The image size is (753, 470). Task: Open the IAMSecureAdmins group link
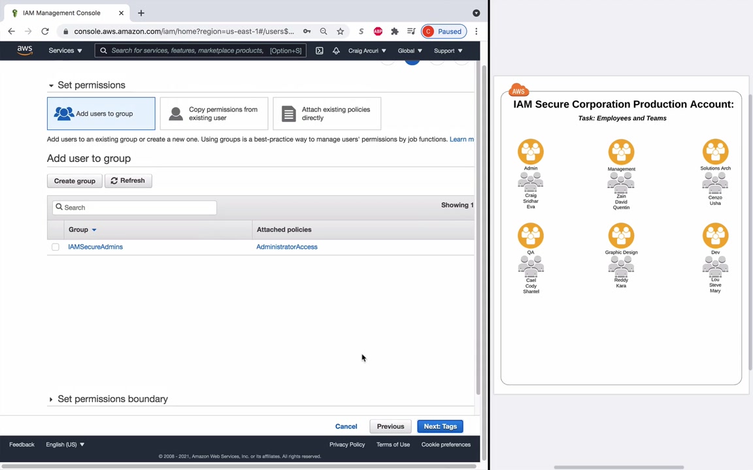click(95, 247)
